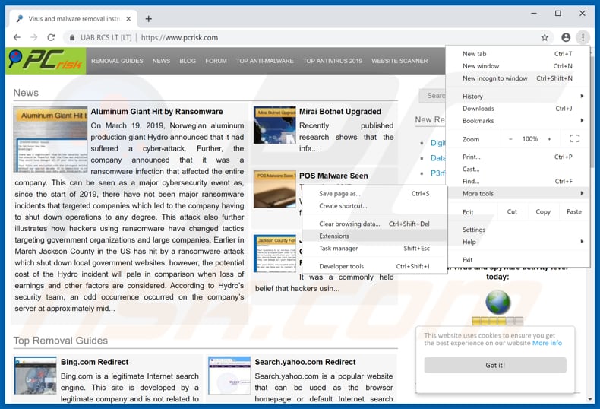Open the Aluminum Giant article thumbnail
This screenshot has width=600, height=409.
(x=50, y=139)
